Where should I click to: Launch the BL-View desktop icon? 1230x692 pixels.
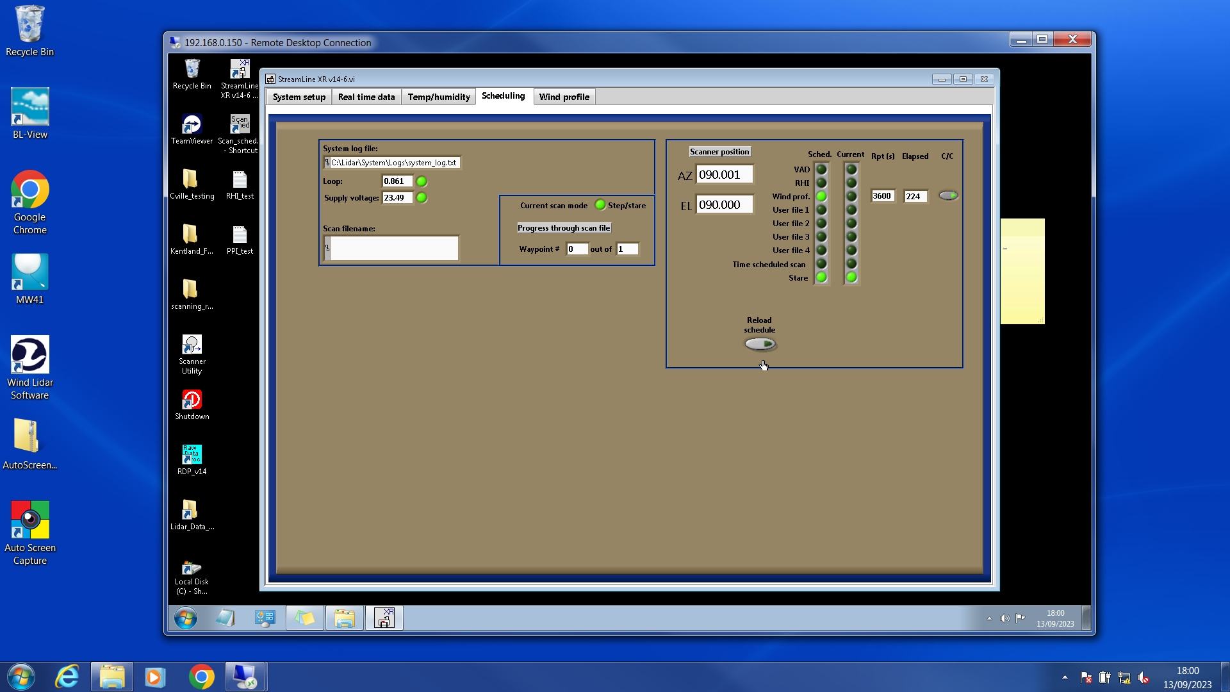click(30, 108)
